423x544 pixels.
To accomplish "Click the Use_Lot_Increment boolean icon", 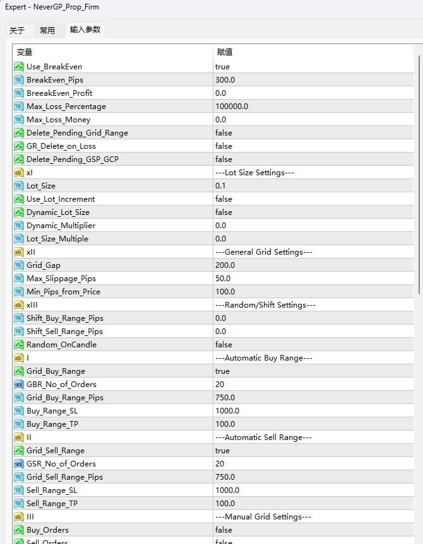I will (19, 199).
